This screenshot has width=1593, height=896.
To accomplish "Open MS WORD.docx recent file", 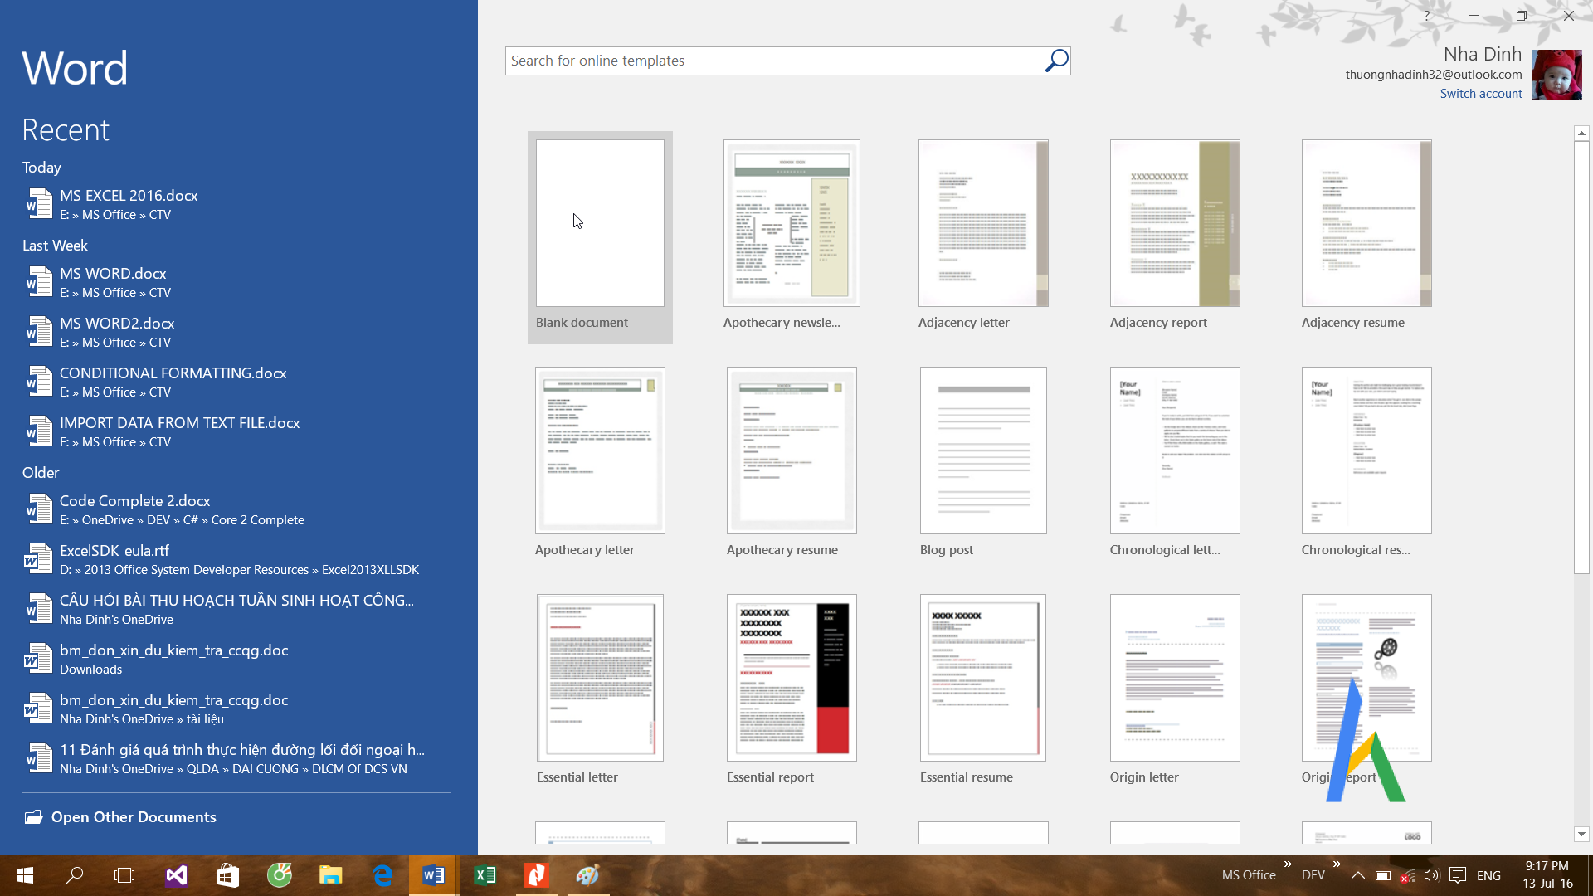I will tap(113, 280).
